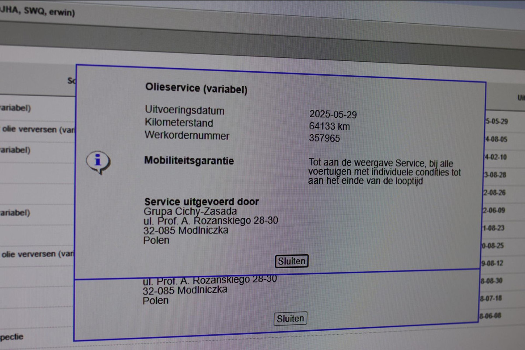Close the Olieservice dialog with Sluiten
This screenshot has width=525, height=350.
[x=292, y=261]
